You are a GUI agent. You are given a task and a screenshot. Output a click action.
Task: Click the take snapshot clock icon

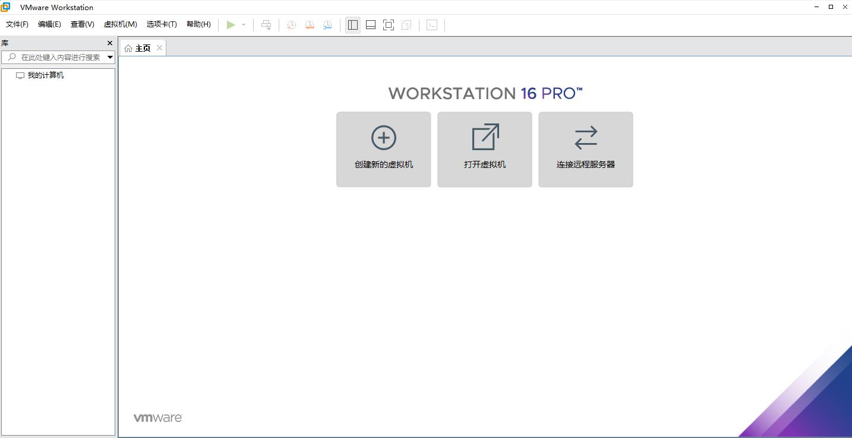pyautogui.click(x=291, y=24)
